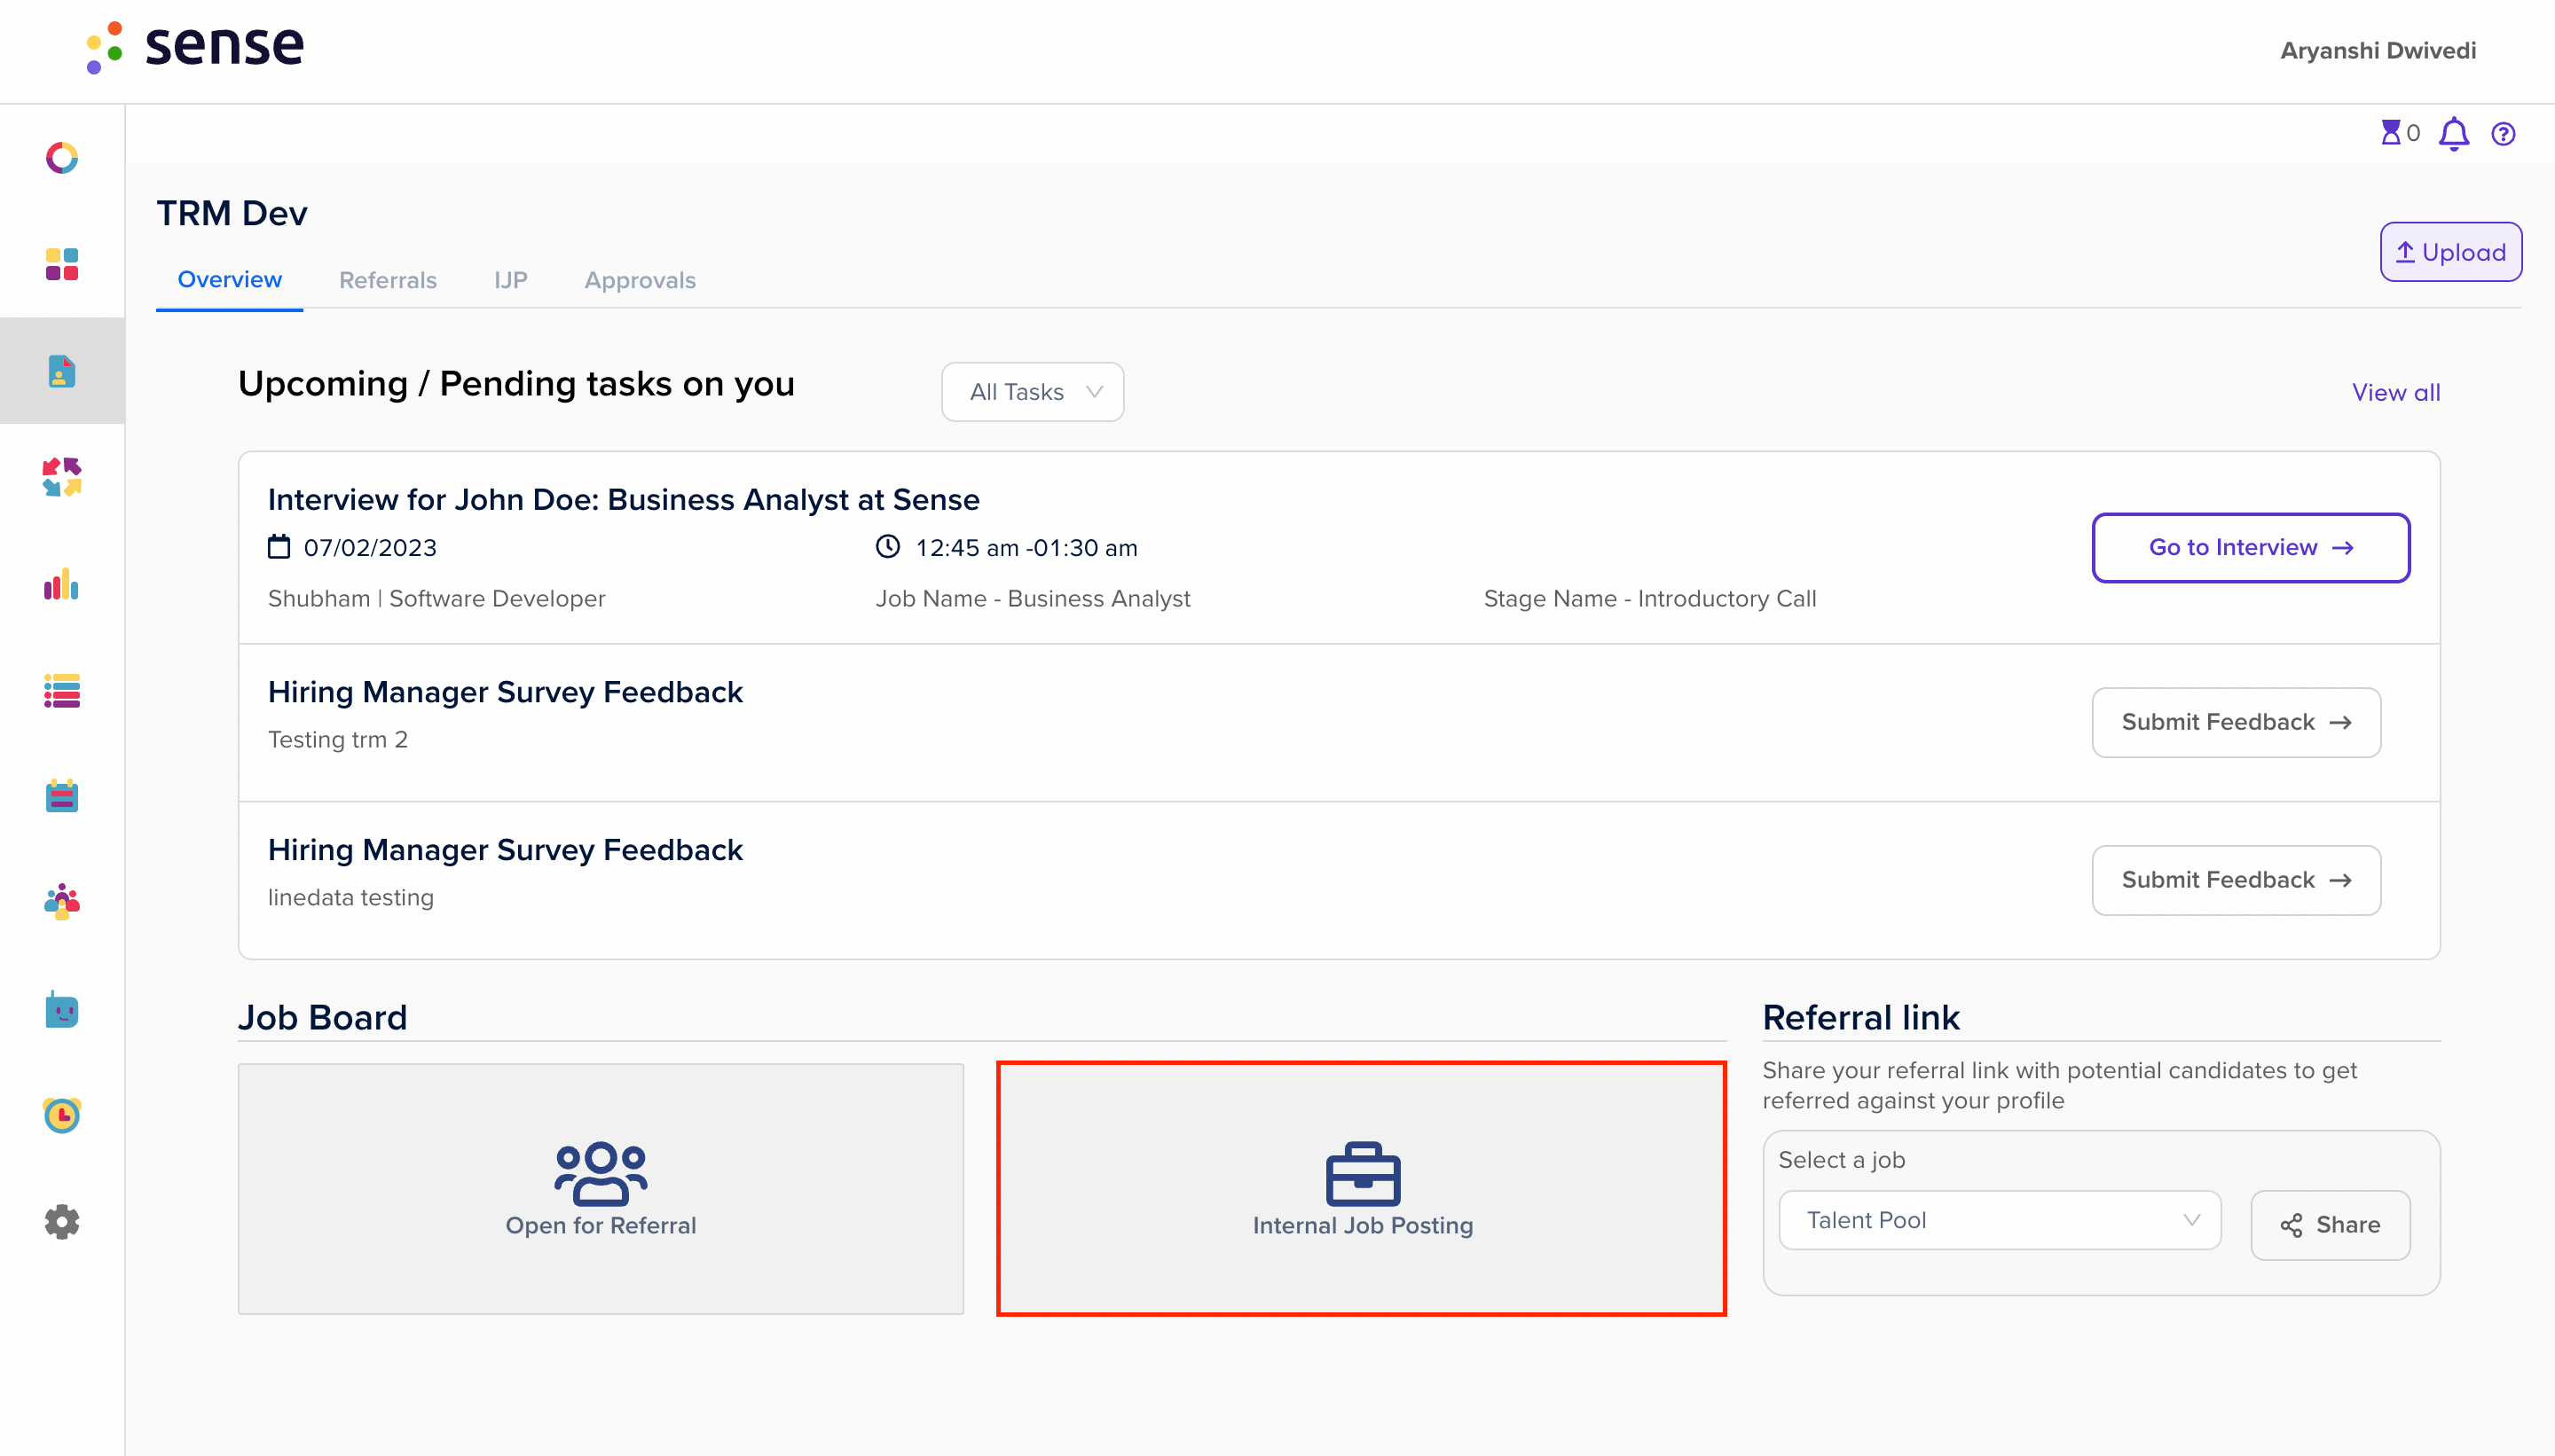Switch to the Referrals tab

pyautogui.click(x=389, y=280)
